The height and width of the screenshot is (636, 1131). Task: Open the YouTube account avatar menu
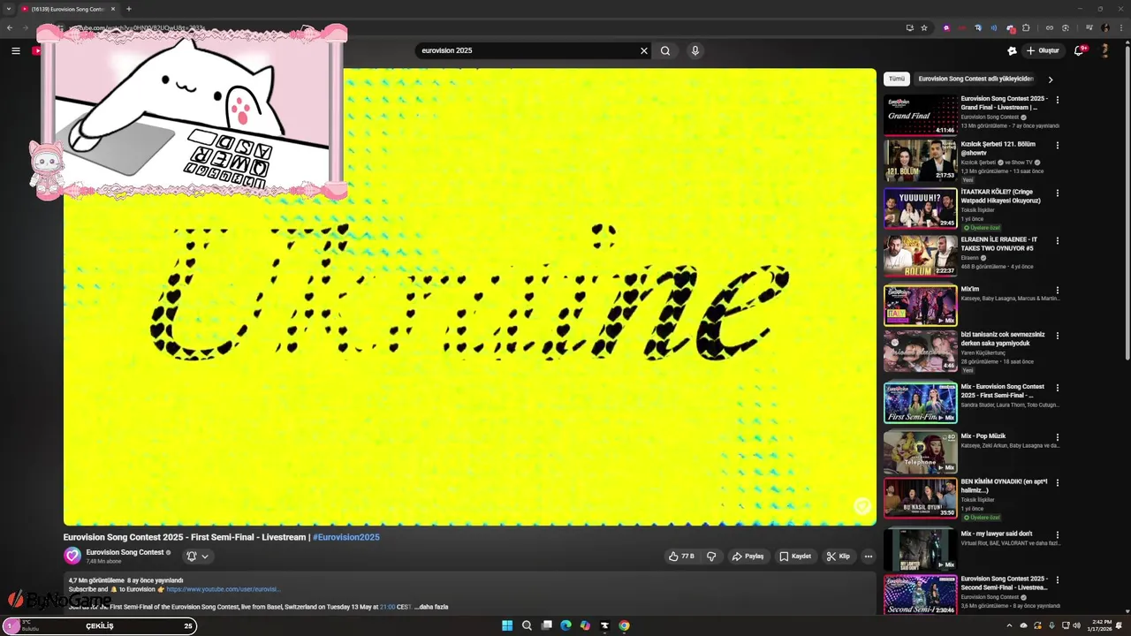click(x=1104, y=50)
